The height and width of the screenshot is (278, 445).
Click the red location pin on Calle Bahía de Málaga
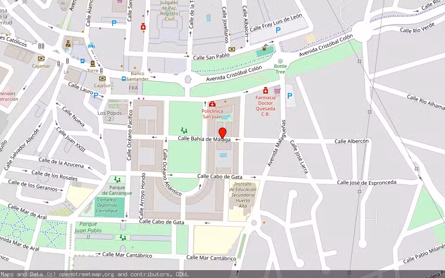tap(222, 133)
